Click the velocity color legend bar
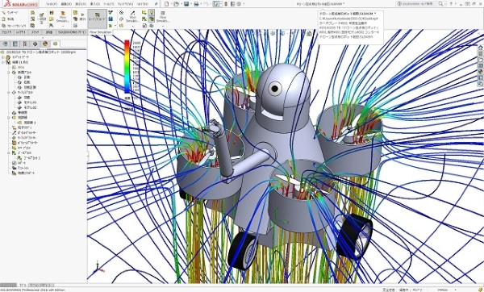Viewport: 484px width, 292px height. [x=127, y=66]
